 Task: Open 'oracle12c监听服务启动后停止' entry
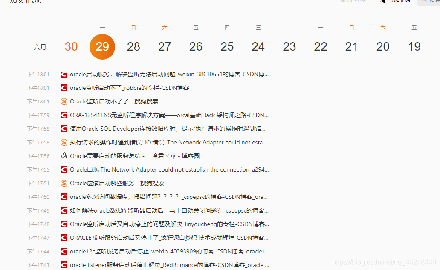(170, 252)
